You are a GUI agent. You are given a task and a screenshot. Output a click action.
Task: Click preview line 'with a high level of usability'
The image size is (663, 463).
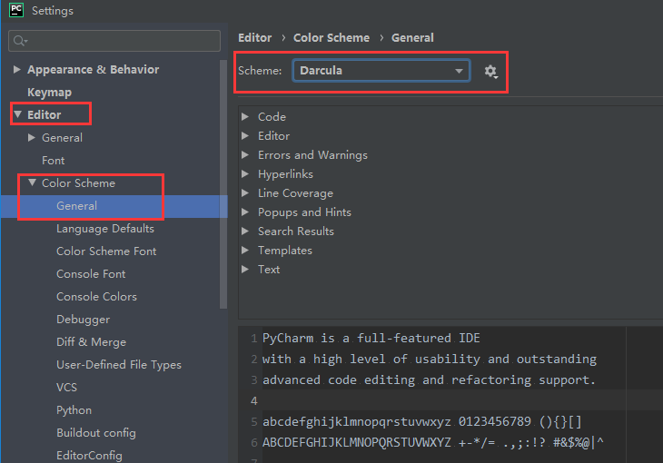[x=430, y=359]
